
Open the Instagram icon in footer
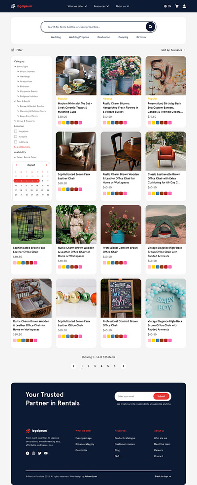[33, 453]
